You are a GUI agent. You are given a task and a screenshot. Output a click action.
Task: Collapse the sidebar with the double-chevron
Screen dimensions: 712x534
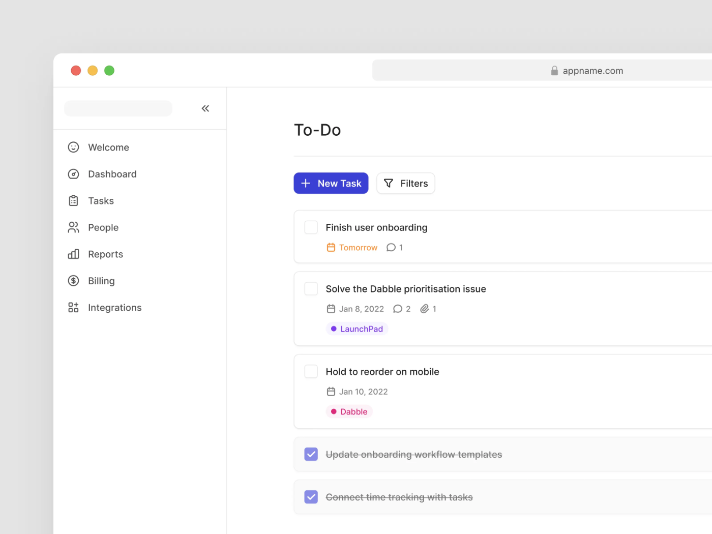click(x=205, y=108)
